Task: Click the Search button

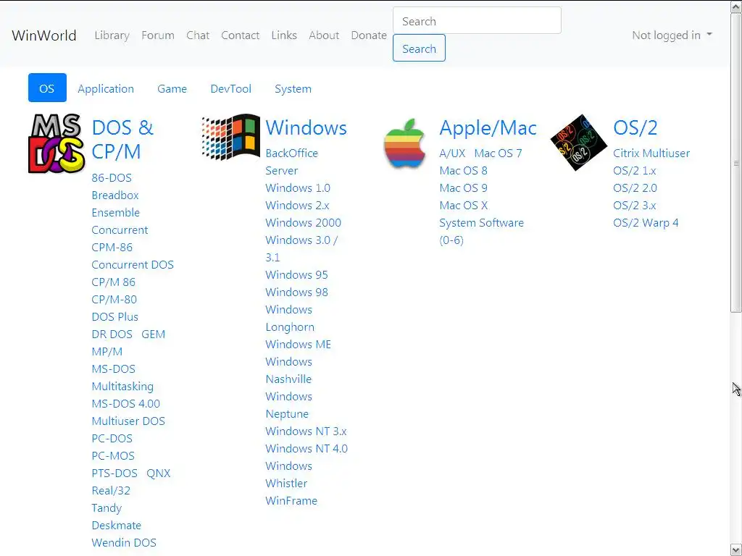Action: pyautogui.click(x=419, y=49)
